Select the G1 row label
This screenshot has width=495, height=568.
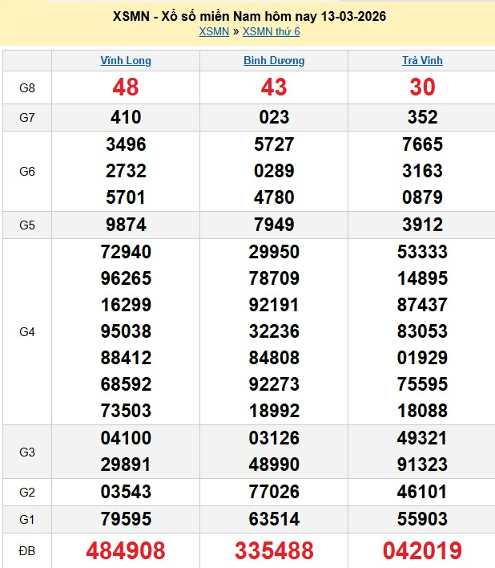click(27, 520)
